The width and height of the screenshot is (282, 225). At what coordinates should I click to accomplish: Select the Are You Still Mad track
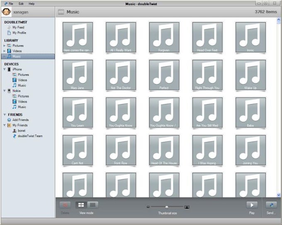click(207, 112)
